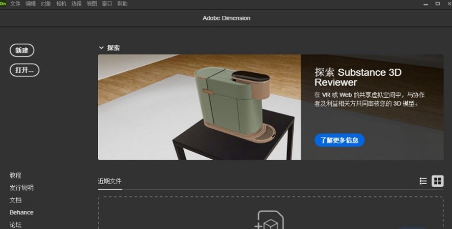
Task: Open the 文件 menu
Action: coord(15,4)
